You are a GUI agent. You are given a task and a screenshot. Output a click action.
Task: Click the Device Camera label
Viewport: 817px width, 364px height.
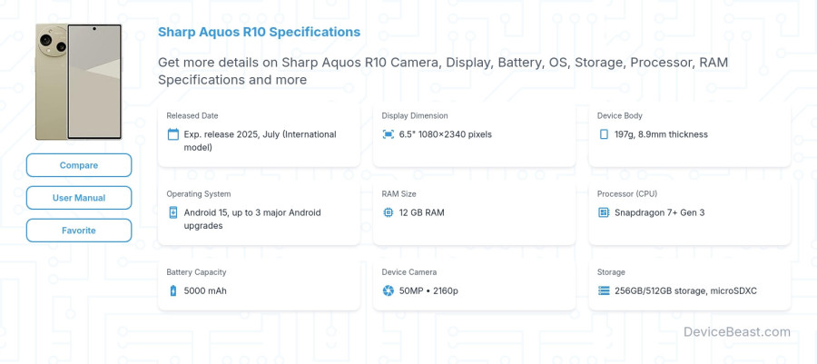(409, 271)
